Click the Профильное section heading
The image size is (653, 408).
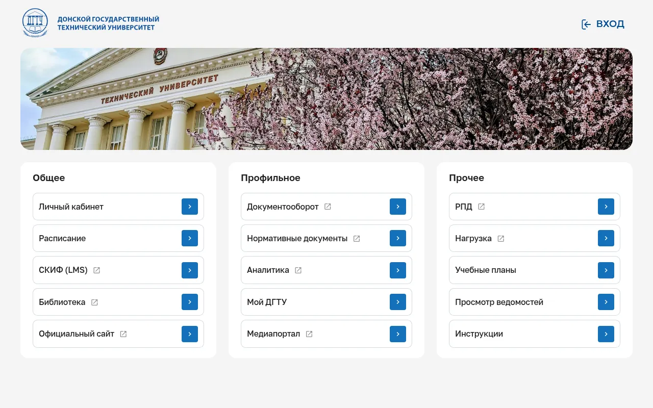pyautogui.click(x=270, y=178)
